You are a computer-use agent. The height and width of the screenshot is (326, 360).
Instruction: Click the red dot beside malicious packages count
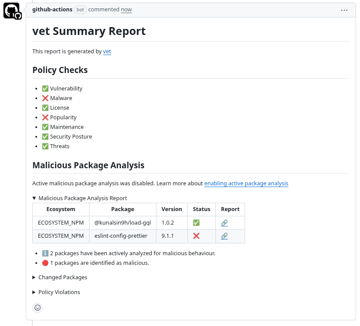tap(45, 263)
